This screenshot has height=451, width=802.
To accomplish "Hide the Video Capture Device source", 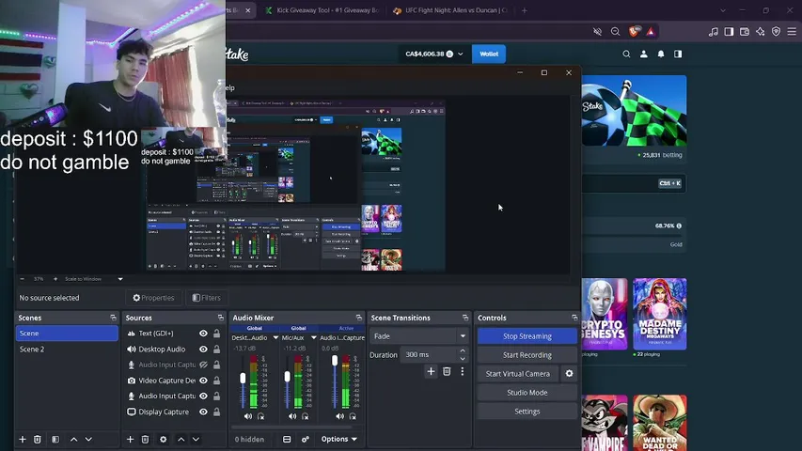I will (204, 381).
